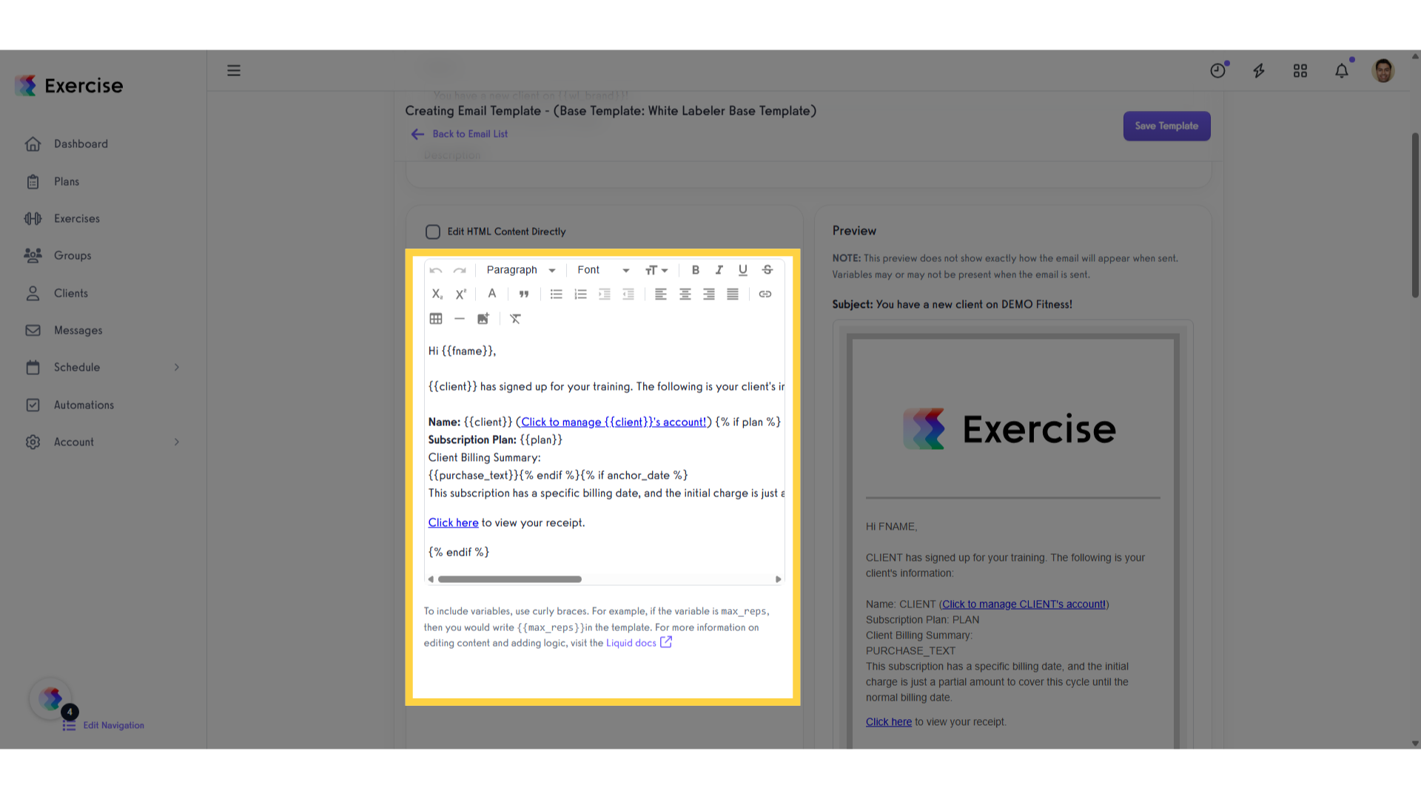Viewport: 1421px width, 799px height.
Task: Click the decrease indent icon
Action: coord(628,294)
